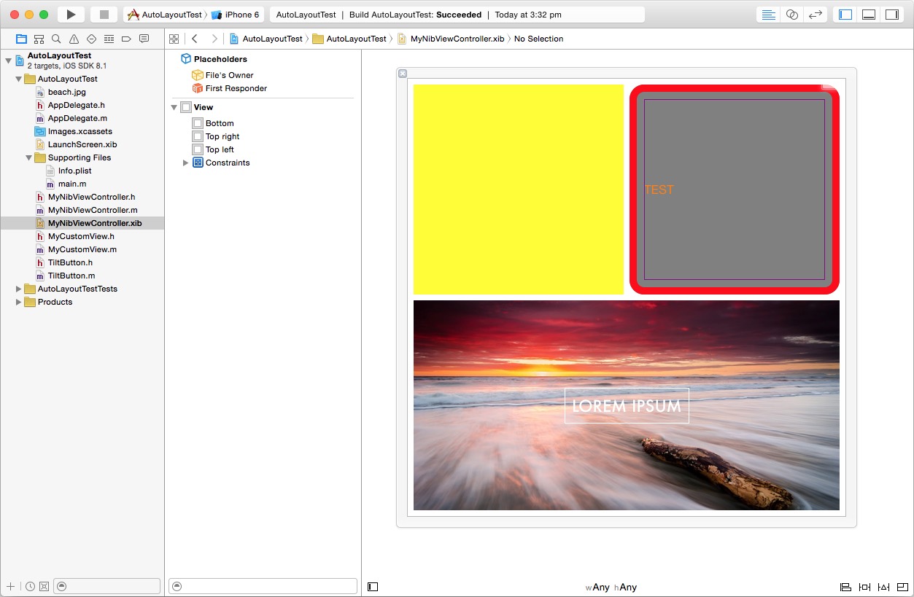Toggle the Debug area visibility
Screen dimensions: 914x597
coord(869,15)
